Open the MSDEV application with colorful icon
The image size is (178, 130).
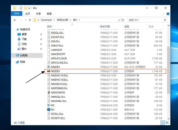point(49,71)
